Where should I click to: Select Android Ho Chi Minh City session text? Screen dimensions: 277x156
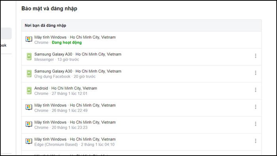click(66, 91)
